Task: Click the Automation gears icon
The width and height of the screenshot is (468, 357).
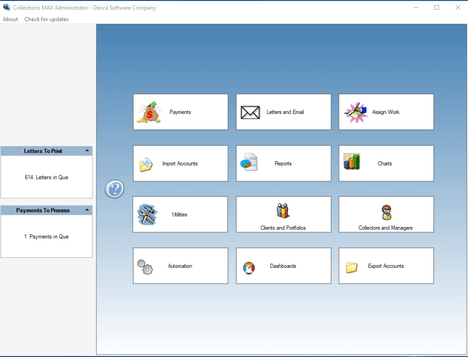Action: click(x=145, y=267)
